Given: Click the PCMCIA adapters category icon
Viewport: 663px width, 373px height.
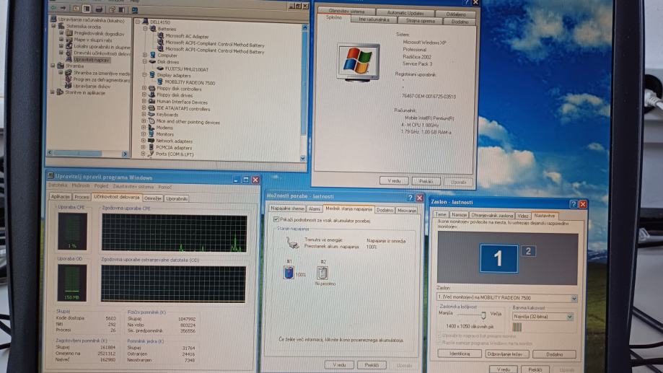Looking at the screenshot, I should point(151,148).
